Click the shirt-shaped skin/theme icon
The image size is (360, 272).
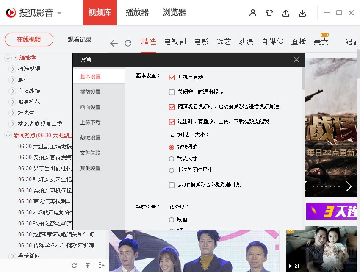coord(269,13)
